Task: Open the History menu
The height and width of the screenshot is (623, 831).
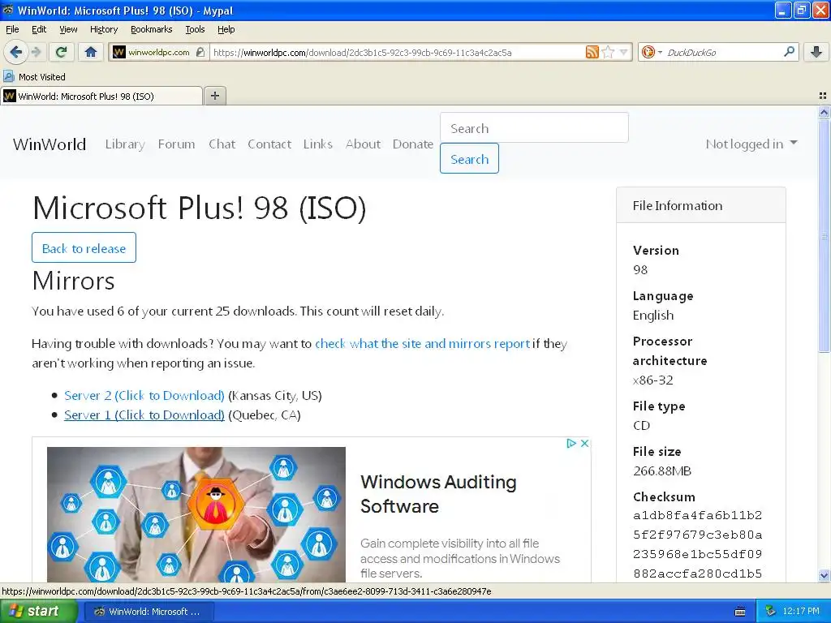Action: click(x=103, y=29)
